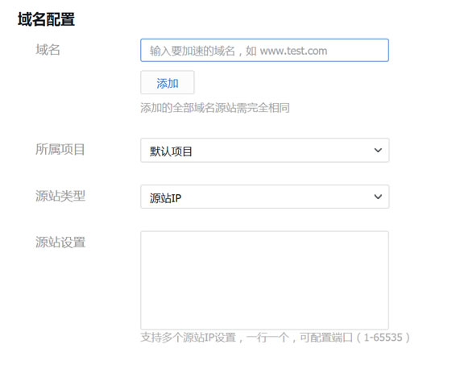Select the 源站IP text in the dropdown
Screen dimensions: 460x369
coord(165,198)
